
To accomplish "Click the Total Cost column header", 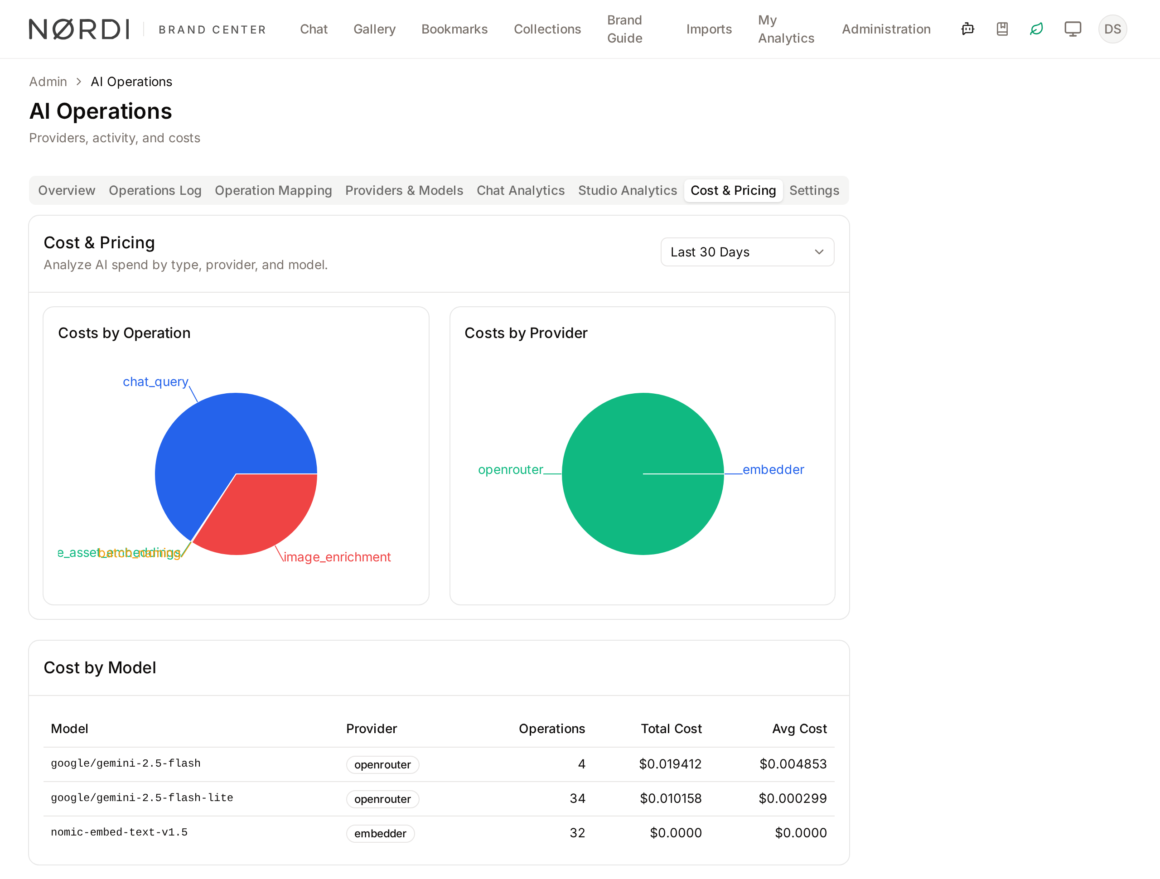I will 671,729.
